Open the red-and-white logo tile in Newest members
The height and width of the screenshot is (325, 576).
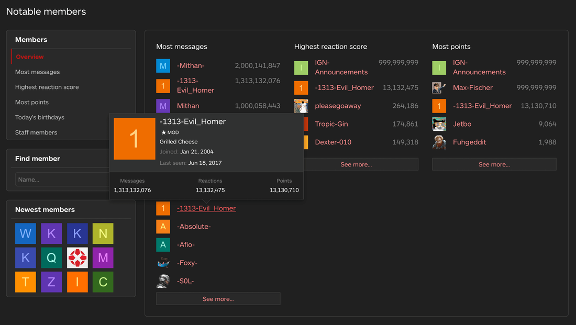coord(77,258)
